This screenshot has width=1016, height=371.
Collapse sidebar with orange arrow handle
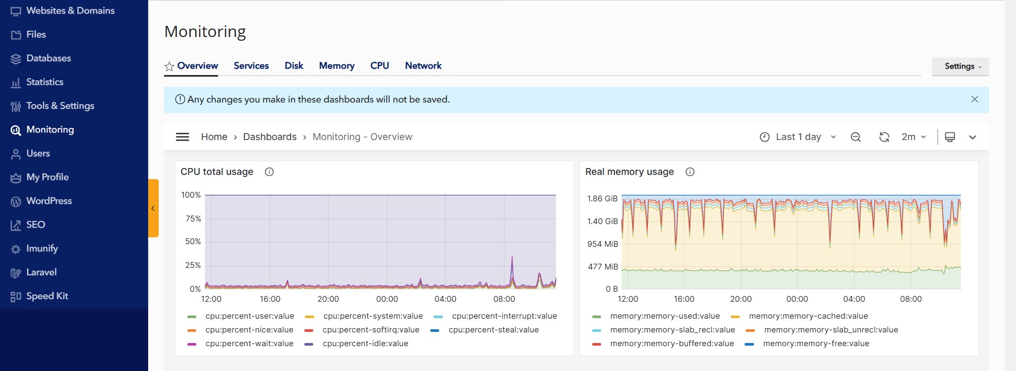pos(153,208)
